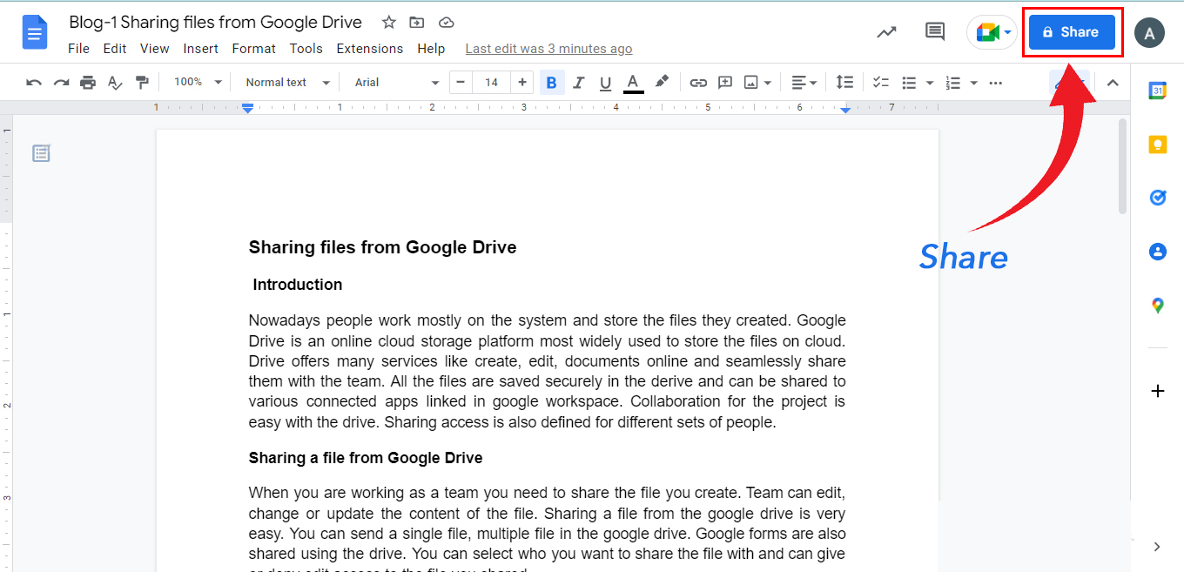Screen dimensions: 1184x572
Task: Star the document
Action: tap(389, 23)
